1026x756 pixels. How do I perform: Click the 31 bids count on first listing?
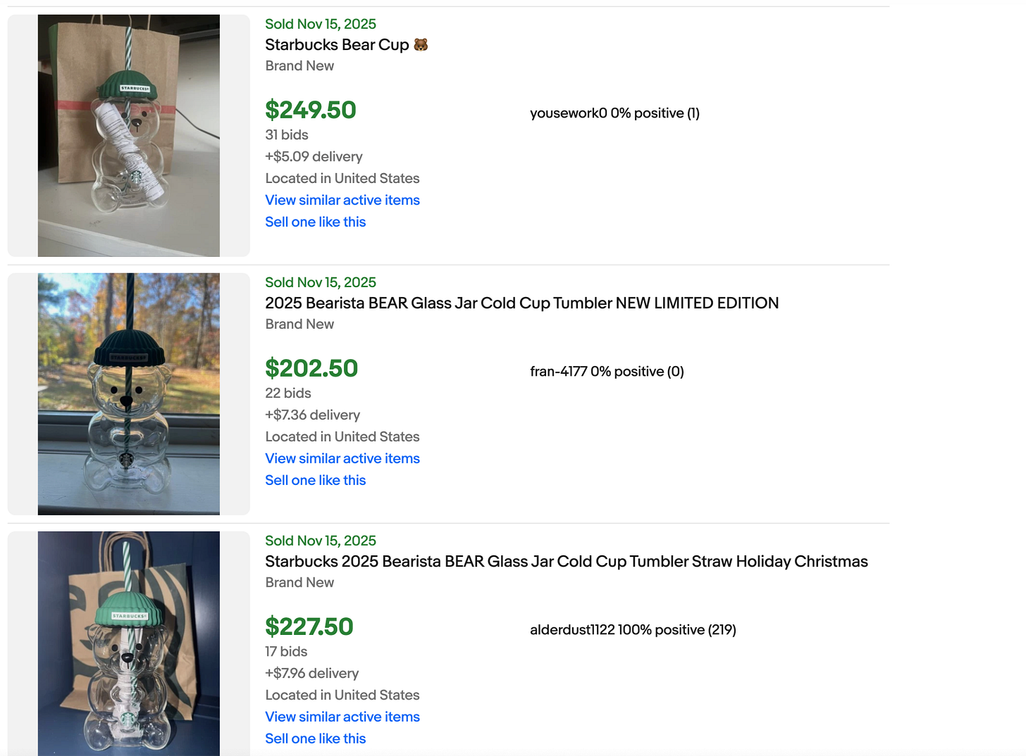click(x=286, y=134)
